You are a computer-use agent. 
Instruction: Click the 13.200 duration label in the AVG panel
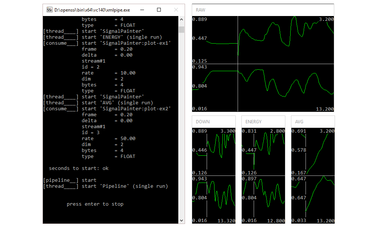[x=325, y=220]
